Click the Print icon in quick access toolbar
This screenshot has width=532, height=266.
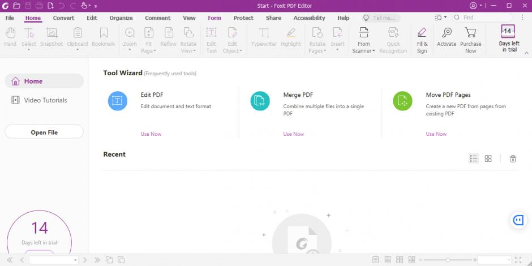[39, 6]
